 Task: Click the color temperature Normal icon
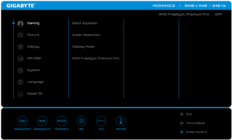point(121,121)
